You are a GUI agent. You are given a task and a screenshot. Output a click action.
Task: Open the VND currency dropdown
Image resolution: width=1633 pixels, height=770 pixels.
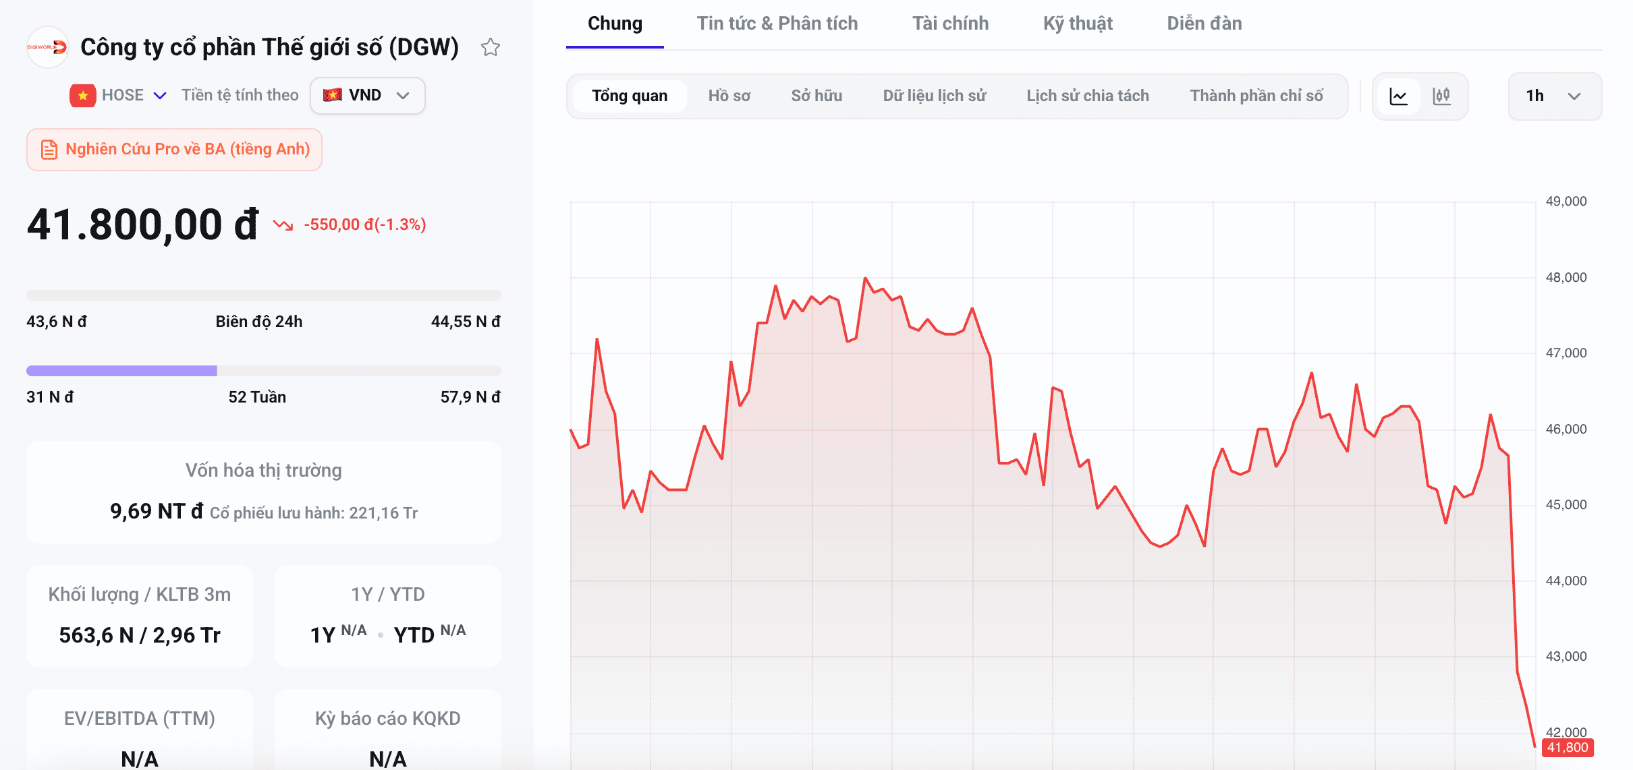(x=368, y=96)
